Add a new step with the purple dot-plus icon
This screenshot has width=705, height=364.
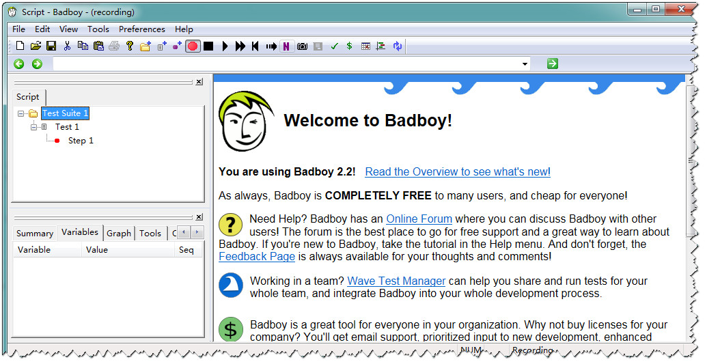coord(177,46)
